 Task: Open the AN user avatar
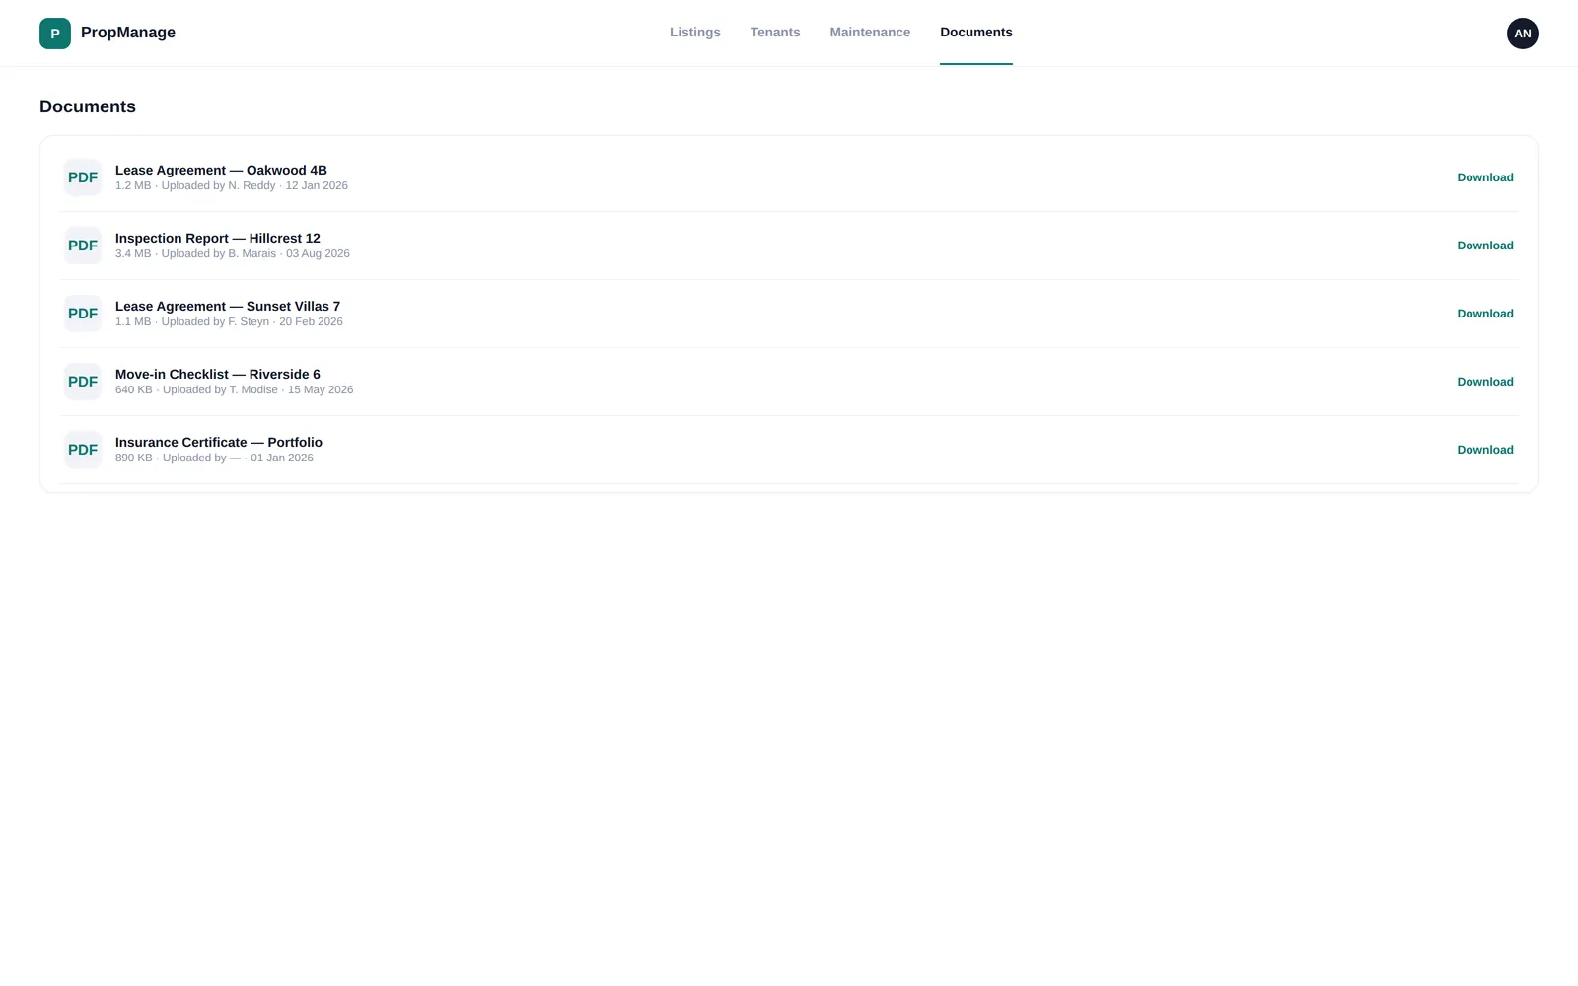pos(1522,34)
